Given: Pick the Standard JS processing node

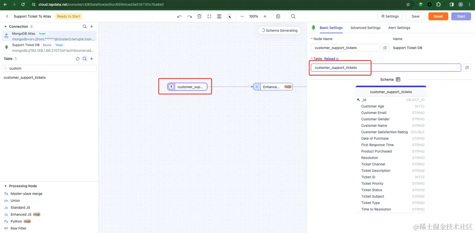Looking at the screenshot, I should [20, 207].
